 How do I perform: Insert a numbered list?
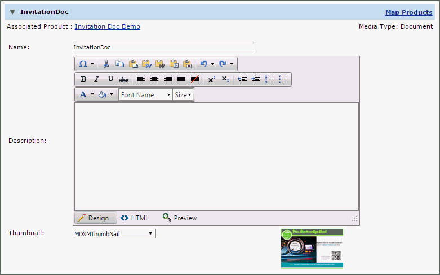point(269,79)
